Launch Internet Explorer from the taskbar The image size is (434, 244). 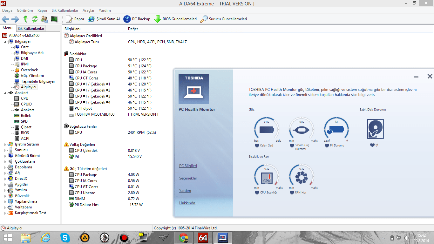tap(46, 238)
